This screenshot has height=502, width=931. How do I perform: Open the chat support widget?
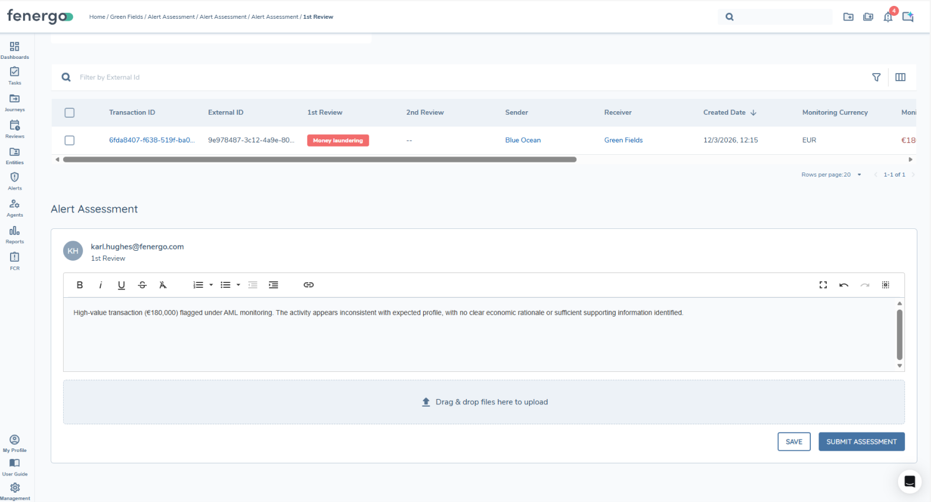click(909, 481)
